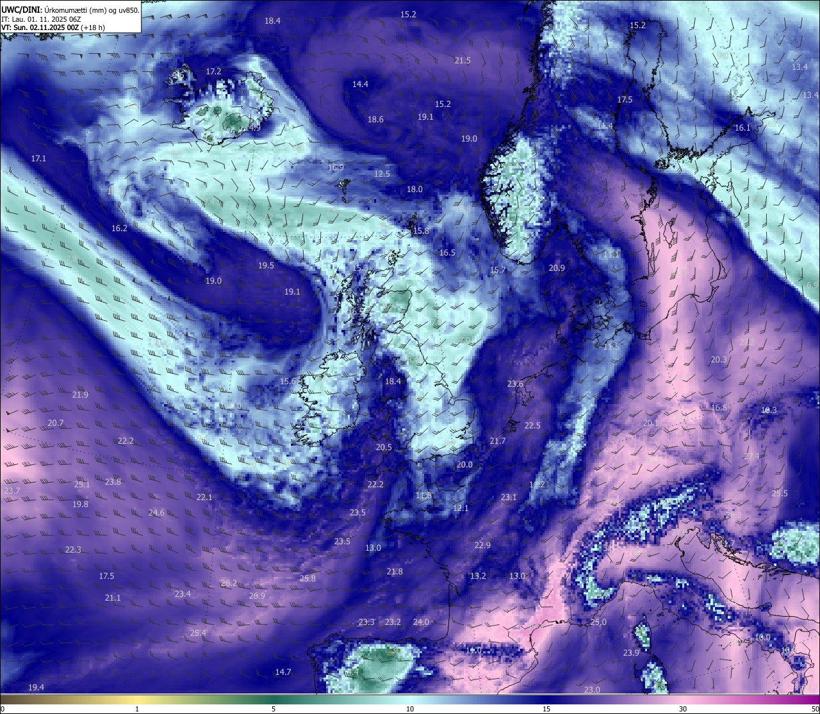Click the UWC/DINI title text in the header
Image resolution: width=820 pixels, height=714 pixels.
point(21,10)
